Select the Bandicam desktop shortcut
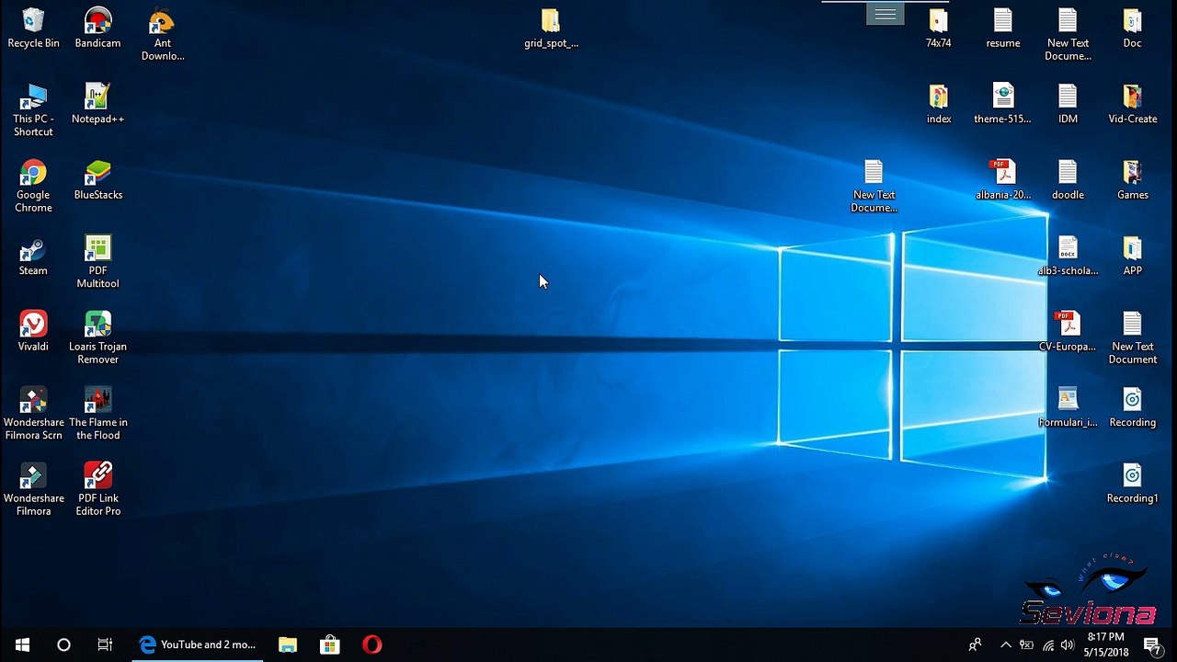 (97, 29)
